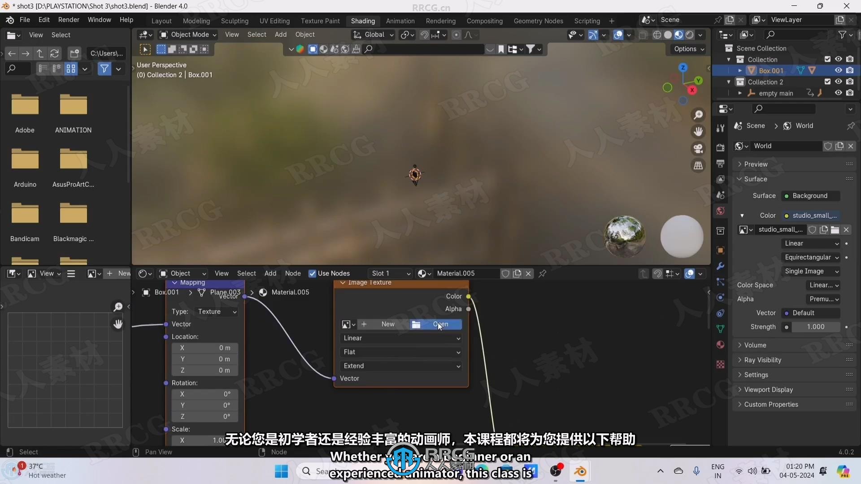This screenshot has height=484, width=861.
Task: Select rendered viewport shading
Action: coord(690,35)
